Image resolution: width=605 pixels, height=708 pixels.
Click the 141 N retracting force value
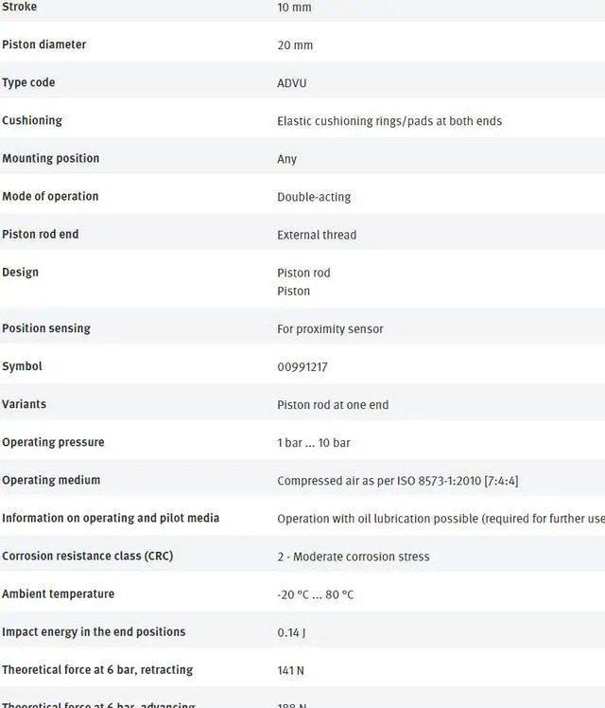pyautogui.click(x=290, y=670)
